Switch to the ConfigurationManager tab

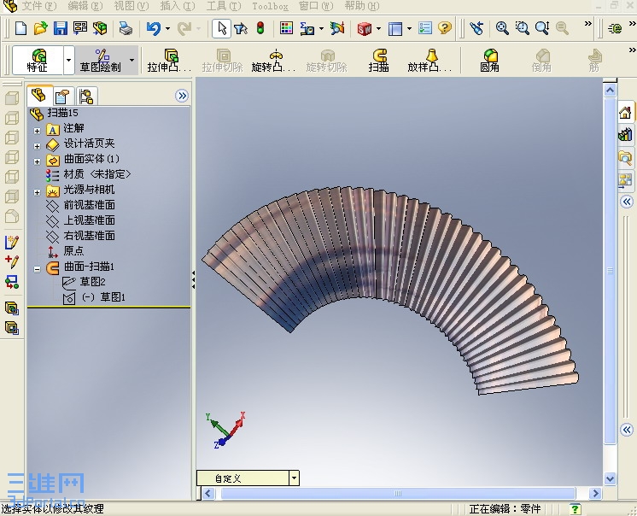(x=86, y=97)
